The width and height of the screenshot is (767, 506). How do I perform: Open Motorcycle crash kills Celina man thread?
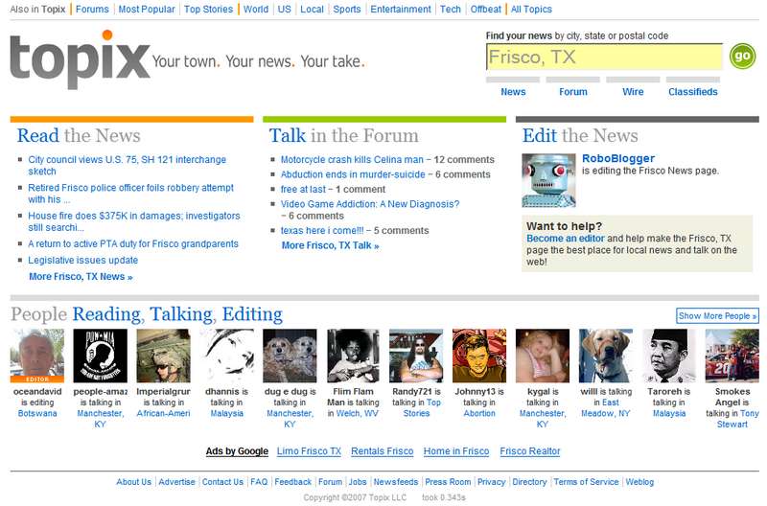point(352,159)
